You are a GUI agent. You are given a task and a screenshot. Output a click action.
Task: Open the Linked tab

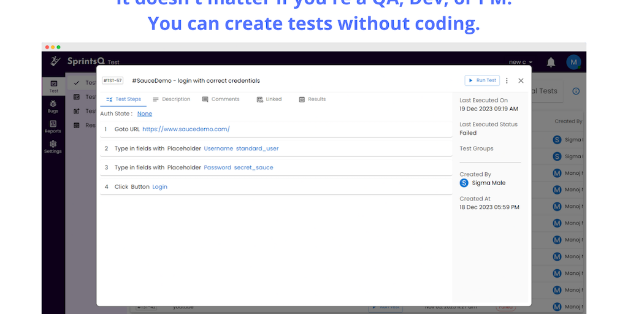pos(269,99)
